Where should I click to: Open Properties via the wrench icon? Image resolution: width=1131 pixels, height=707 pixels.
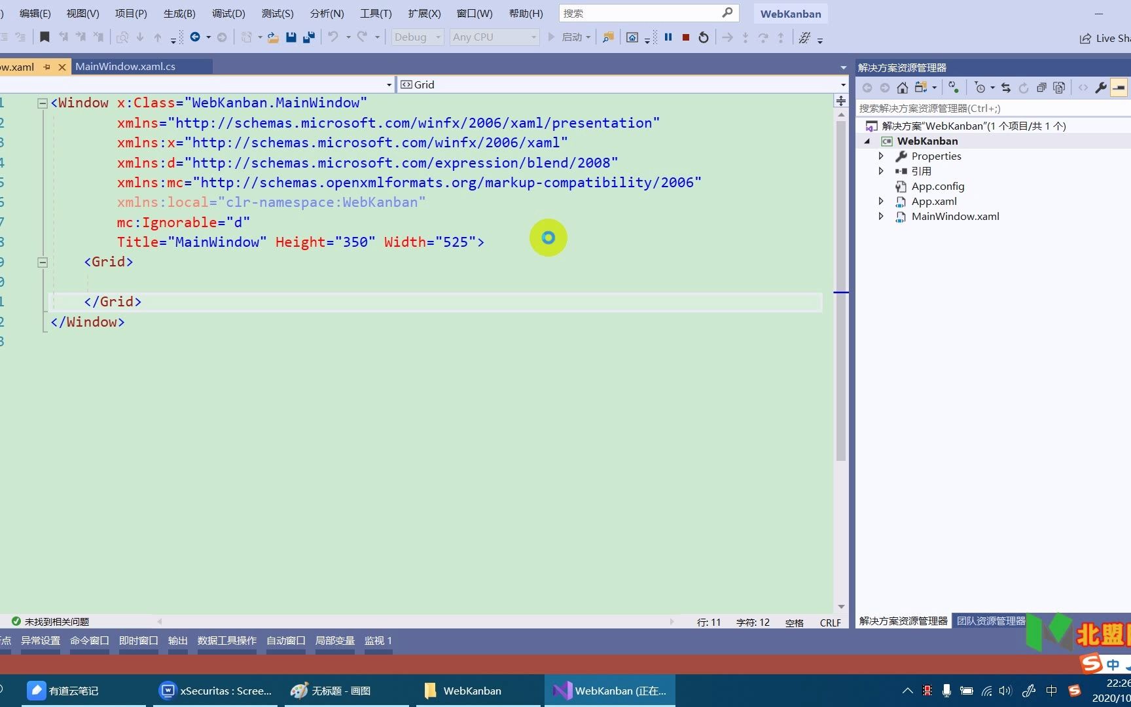(x=1101, y=88)
